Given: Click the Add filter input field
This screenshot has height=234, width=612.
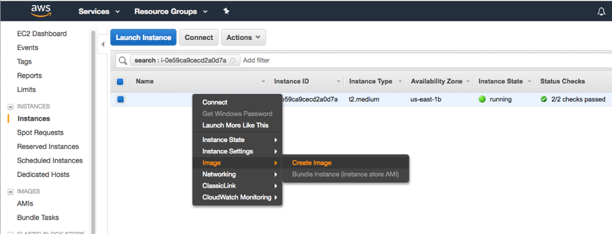Looking at the screenshot, I should point(426,60).
